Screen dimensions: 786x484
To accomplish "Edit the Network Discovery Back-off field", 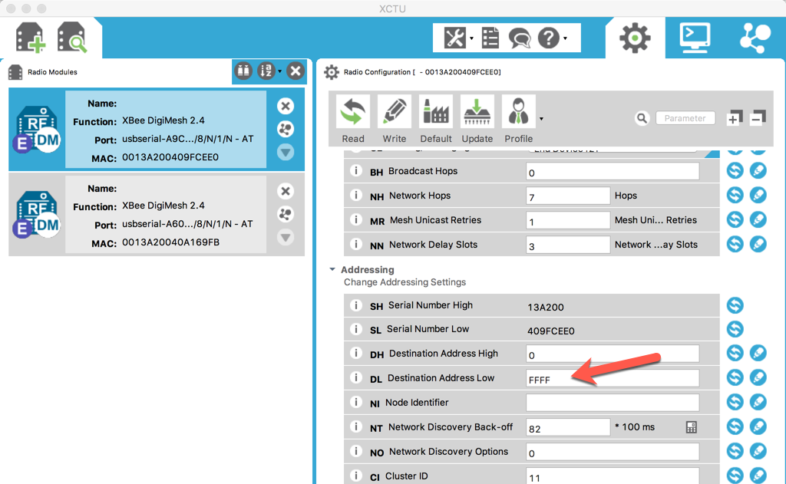I will point(568,427).
